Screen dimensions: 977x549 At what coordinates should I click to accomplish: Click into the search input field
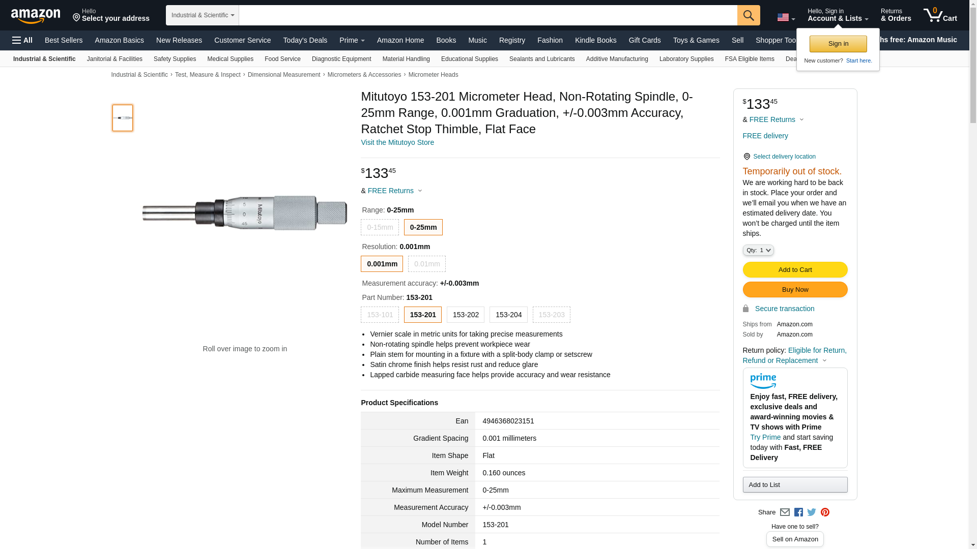point(487,15)
